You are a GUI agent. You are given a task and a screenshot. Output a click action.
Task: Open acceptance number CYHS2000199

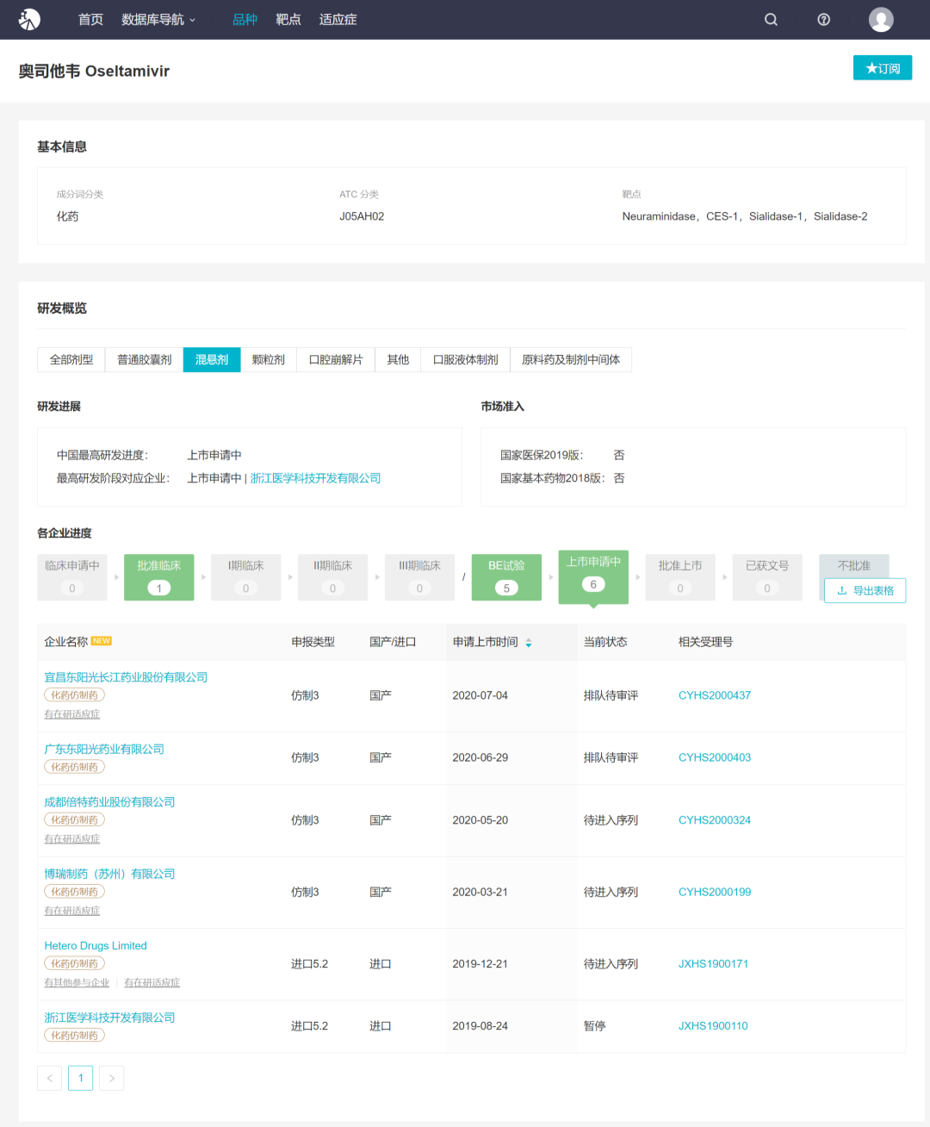point(715,892)
